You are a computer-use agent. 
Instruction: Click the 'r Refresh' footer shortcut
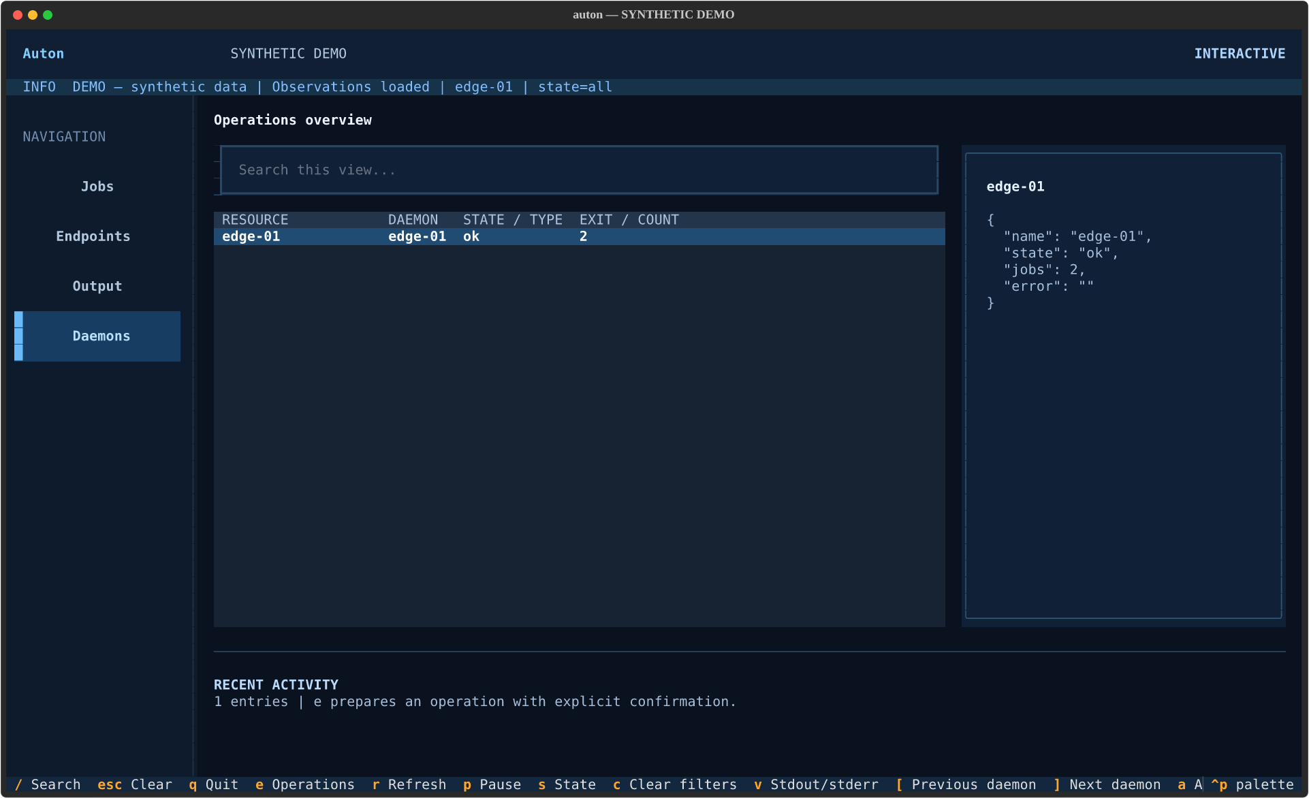tap(409, 784)
